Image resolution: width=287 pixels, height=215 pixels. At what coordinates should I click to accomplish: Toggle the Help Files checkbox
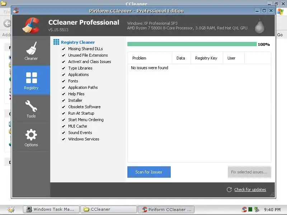pyautogui.click(x=63, y=94)
